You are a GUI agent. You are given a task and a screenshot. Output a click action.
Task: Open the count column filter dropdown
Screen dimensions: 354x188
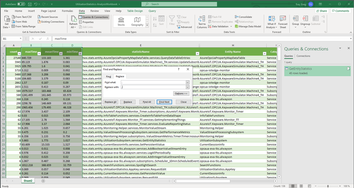[19, 53]
